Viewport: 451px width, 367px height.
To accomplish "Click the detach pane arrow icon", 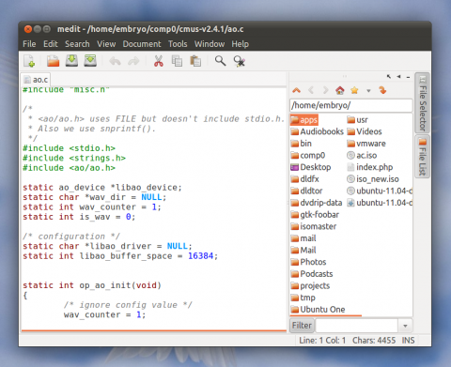I will (389, 76).
